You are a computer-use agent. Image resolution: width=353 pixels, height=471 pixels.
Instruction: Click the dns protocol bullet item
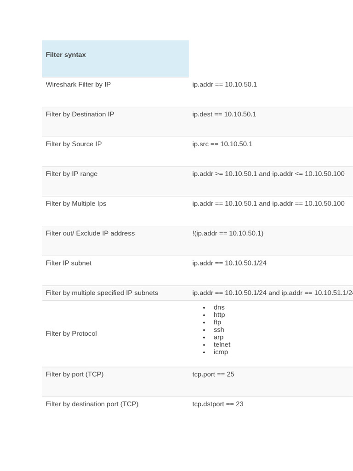[x=219, y=307]
